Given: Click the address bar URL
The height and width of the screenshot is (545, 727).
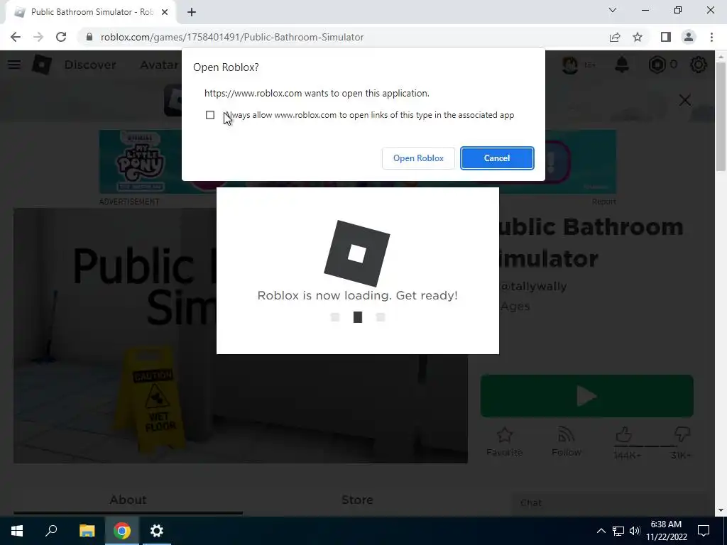Looking at the screenshot, I should coord(232,37).
